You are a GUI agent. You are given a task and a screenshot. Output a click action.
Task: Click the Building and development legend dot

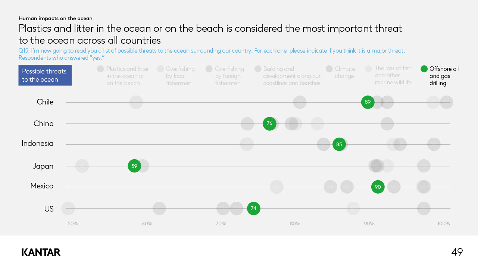click(x=258, y=69)
